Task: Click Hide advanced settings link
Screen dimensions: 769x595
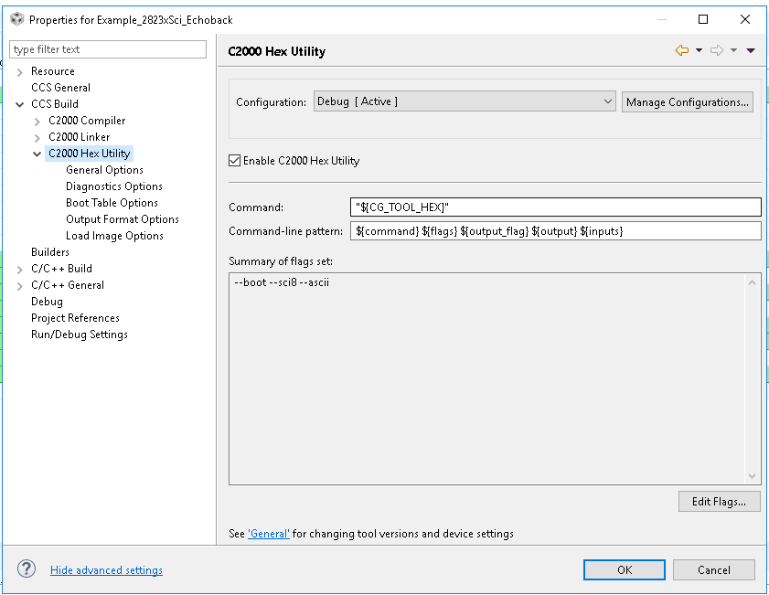Action: pyautogui.click(x=106, y=570)
